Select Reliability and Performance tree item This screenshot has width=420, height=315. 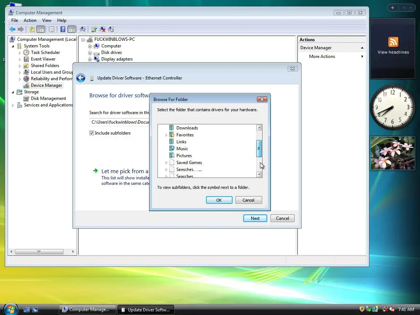click(x=51, y=79)
